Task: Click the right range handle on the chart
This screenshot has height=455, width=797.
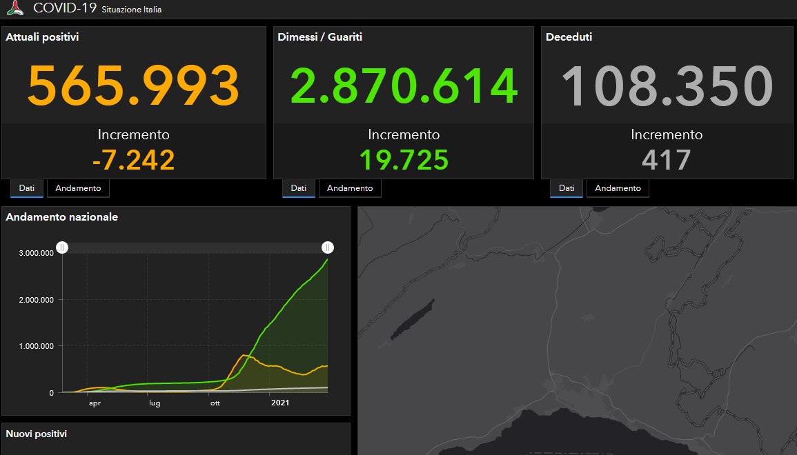Action: 327,247
